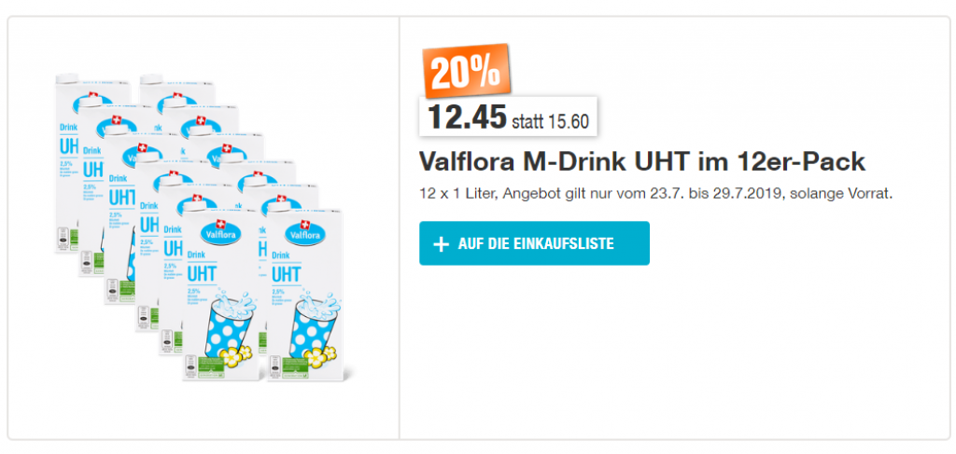Select the sale price 12.45
This screenshot has width=956, height=454.
467,117
